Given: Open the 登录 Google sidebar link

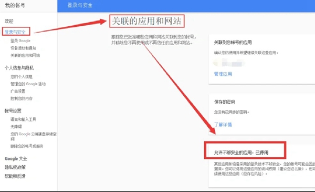Looking at the screenshot, I should (x=20, y=41).
